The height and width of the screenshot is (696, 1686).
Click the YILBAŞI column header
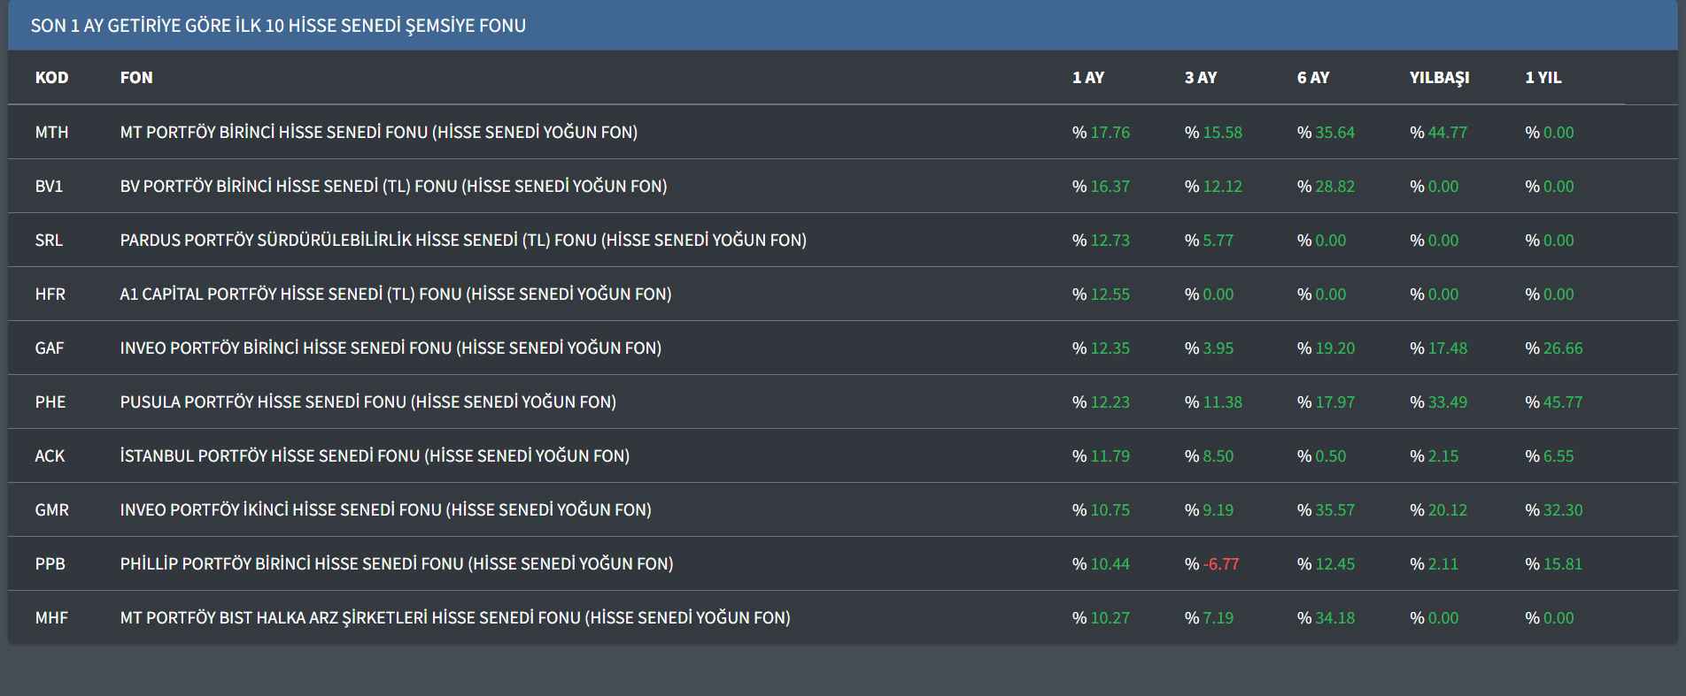coord(1439,78)
